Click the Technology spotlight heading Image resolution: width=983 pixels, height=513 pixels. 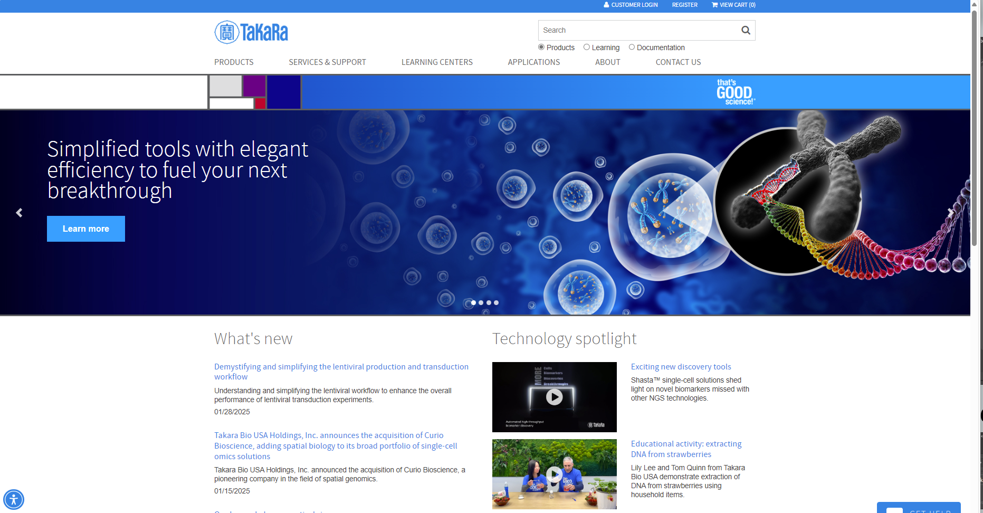coord(564,338)
